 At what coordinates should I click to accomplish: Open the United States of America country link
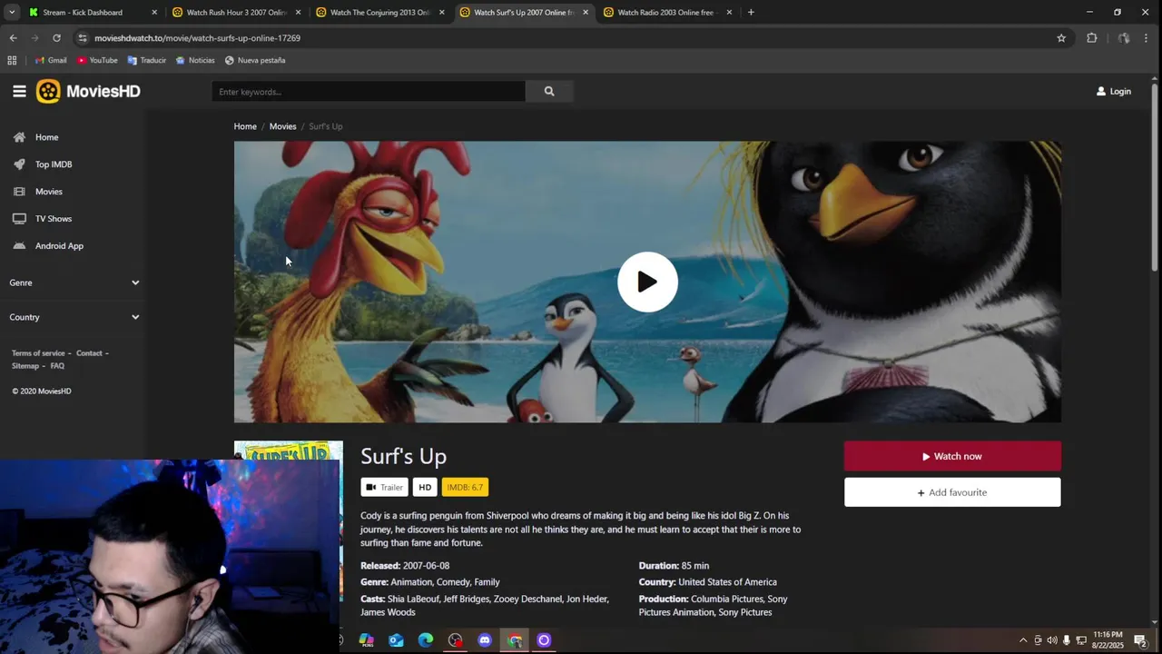(x=727, y=582)
